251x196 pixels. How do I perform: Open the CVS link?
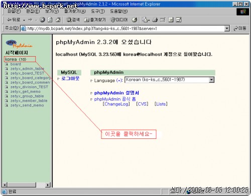142,104
